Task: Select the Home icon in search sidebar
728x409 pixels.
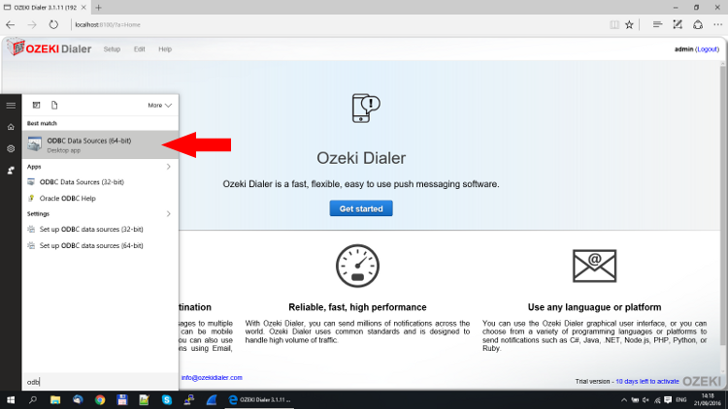Action: [11, 127]
